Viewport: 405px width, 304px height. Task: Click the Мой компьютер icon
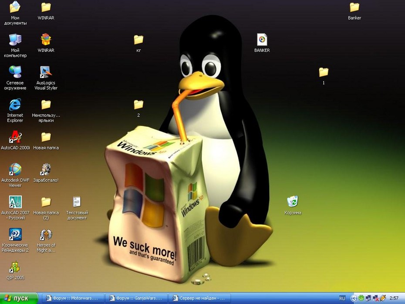point(15,40)
